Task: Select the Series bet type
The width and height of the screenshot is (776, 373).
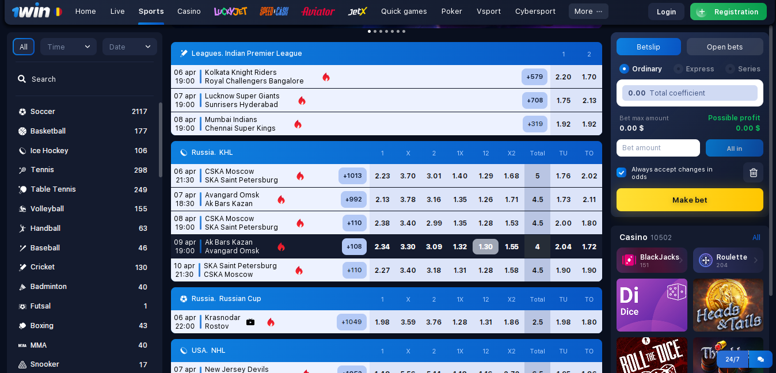Action: point(743,68)
